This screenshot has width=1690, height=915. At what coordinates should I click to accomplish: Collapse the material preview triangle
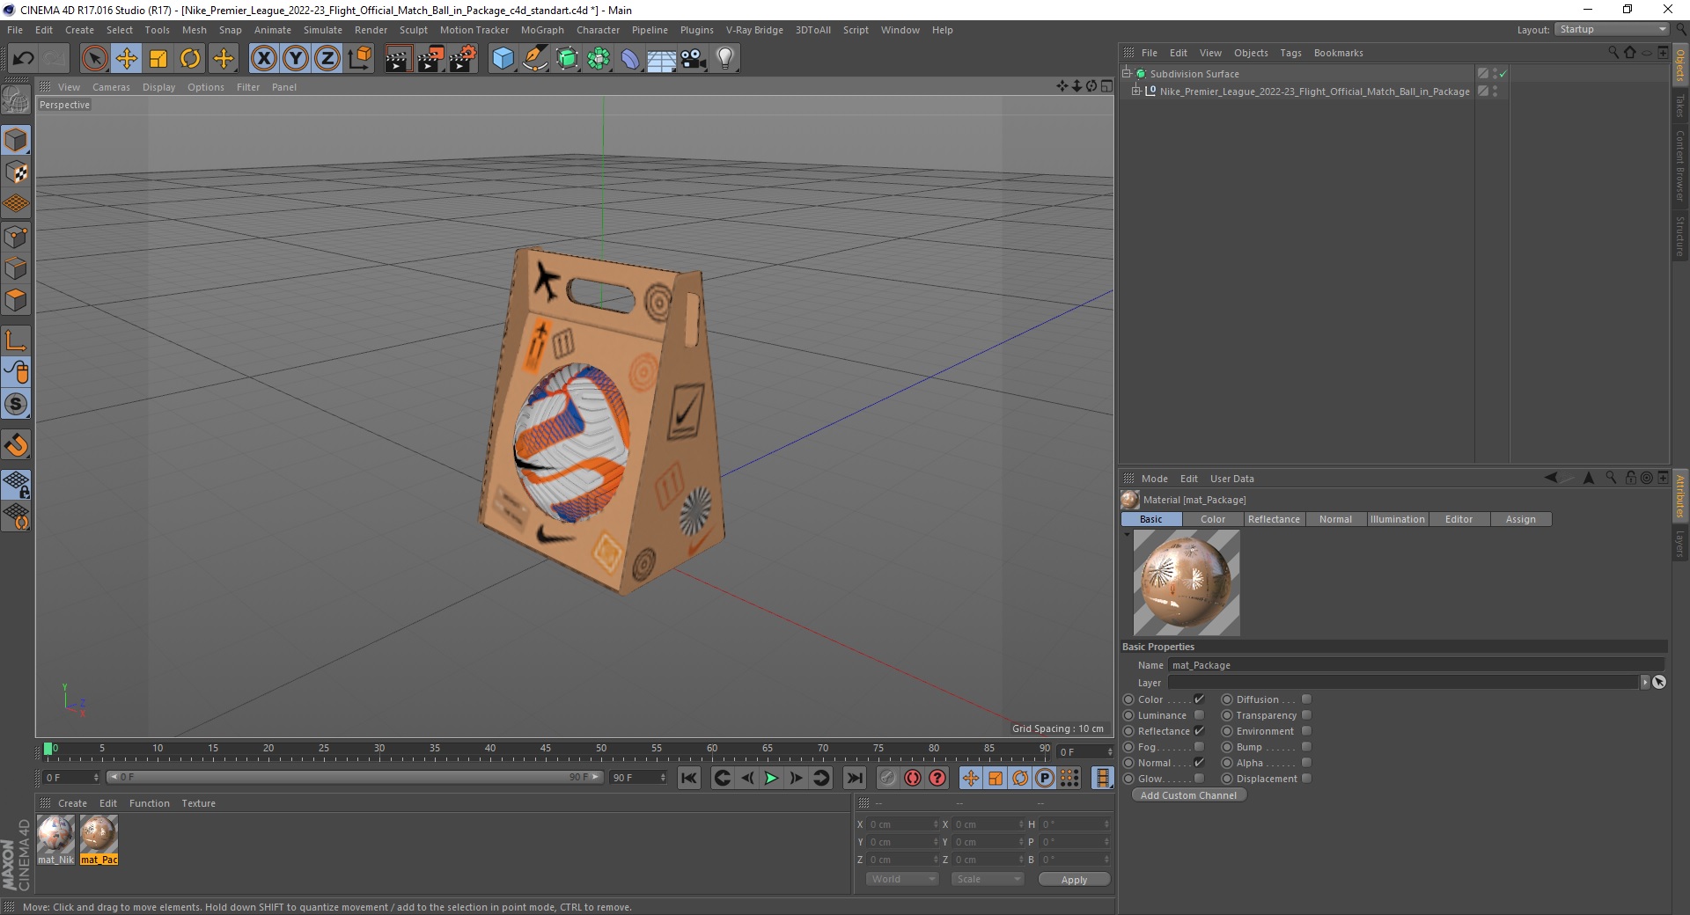1127,534
